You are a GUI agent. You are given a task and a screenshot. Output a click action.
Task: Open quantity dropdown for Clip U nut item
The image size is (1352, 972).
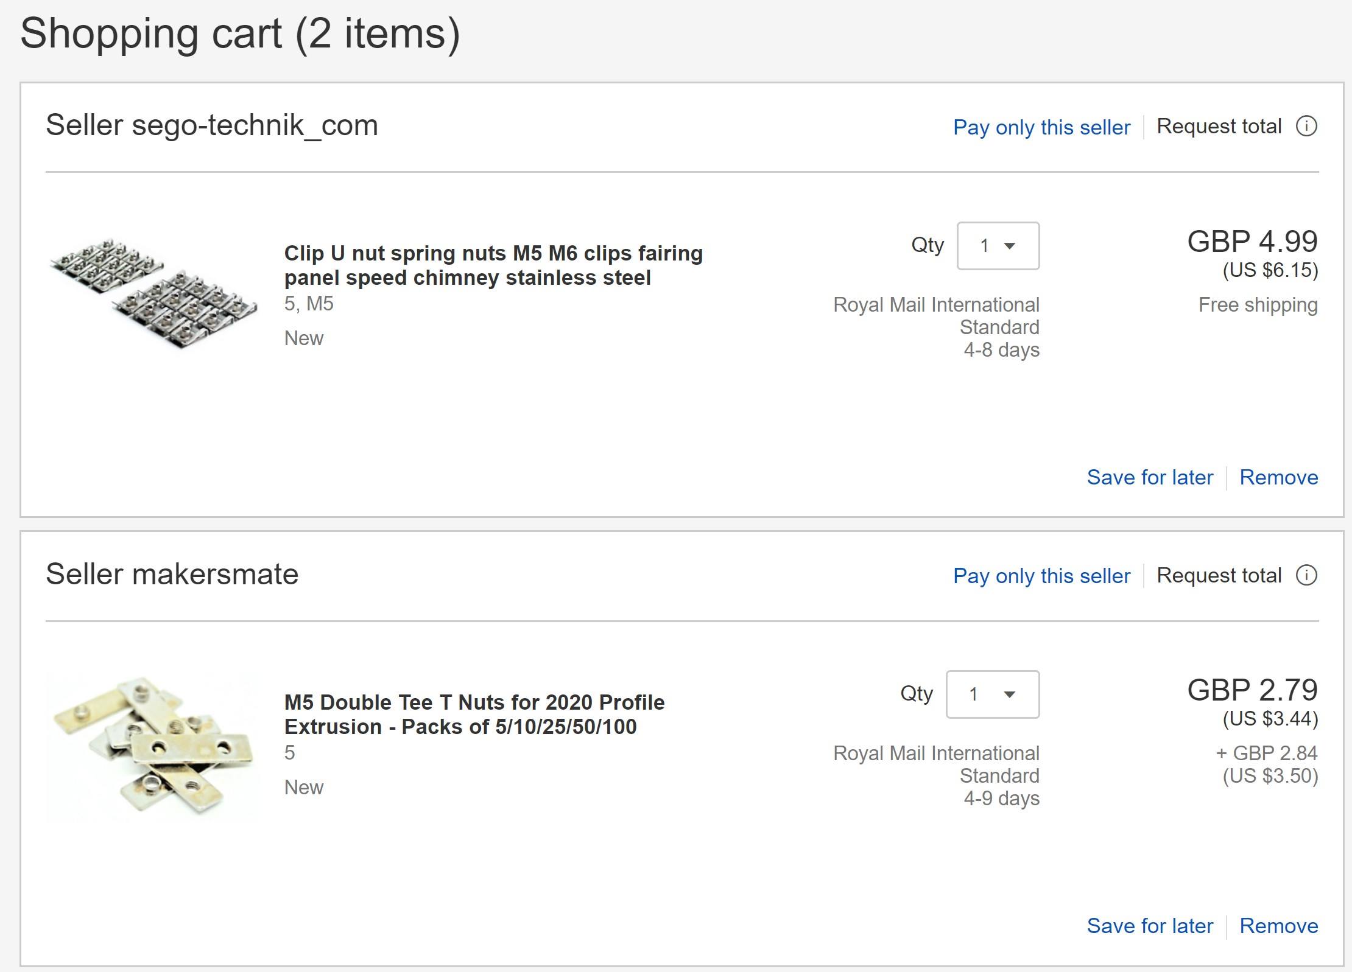click(x=998, y=246)
